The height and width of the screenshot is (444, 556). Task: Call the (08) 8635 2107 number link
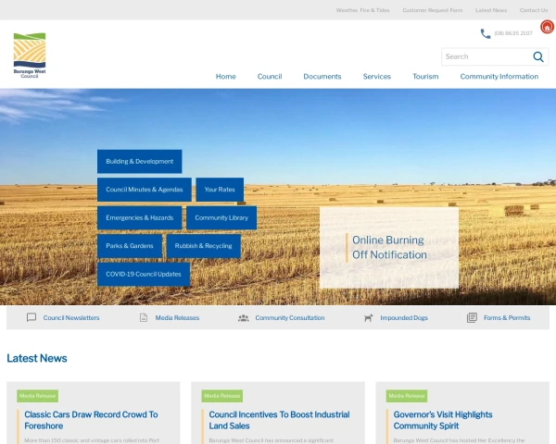tap(513, 33)
